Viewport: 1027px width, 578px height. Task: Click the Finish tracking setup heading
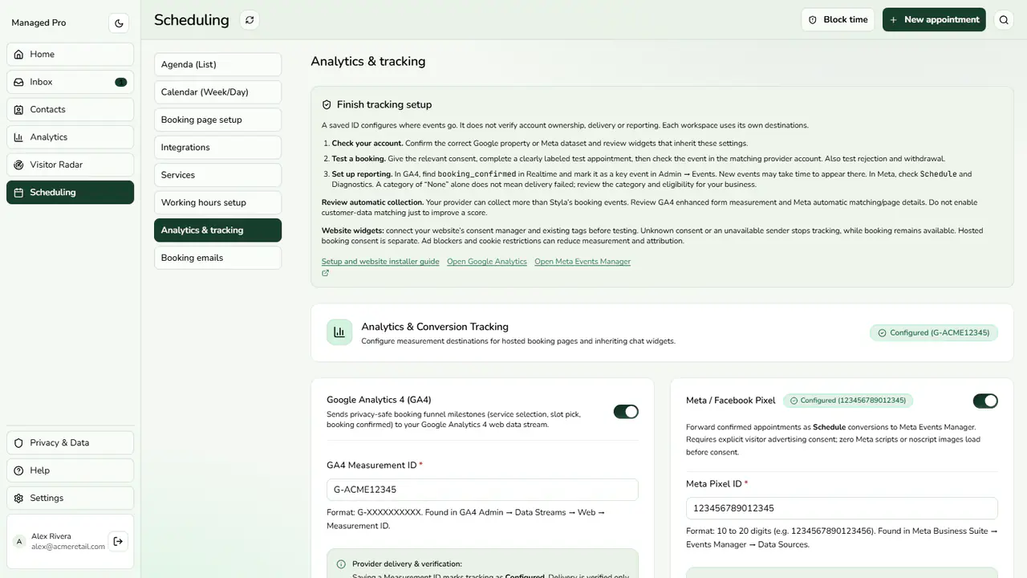coord(384,104)
